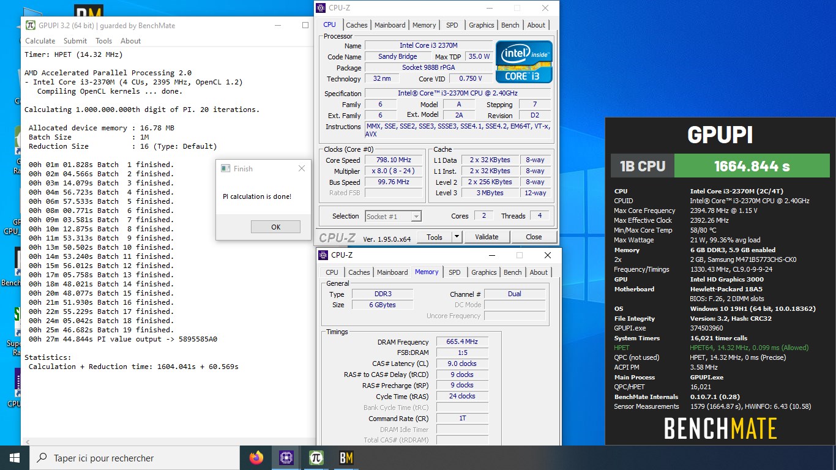Click the PI value output line

(x=122, y=339)
